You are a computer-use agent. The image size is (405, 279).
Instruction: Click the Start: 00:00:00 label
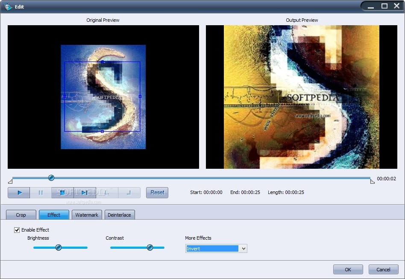(x=206, y=192)
